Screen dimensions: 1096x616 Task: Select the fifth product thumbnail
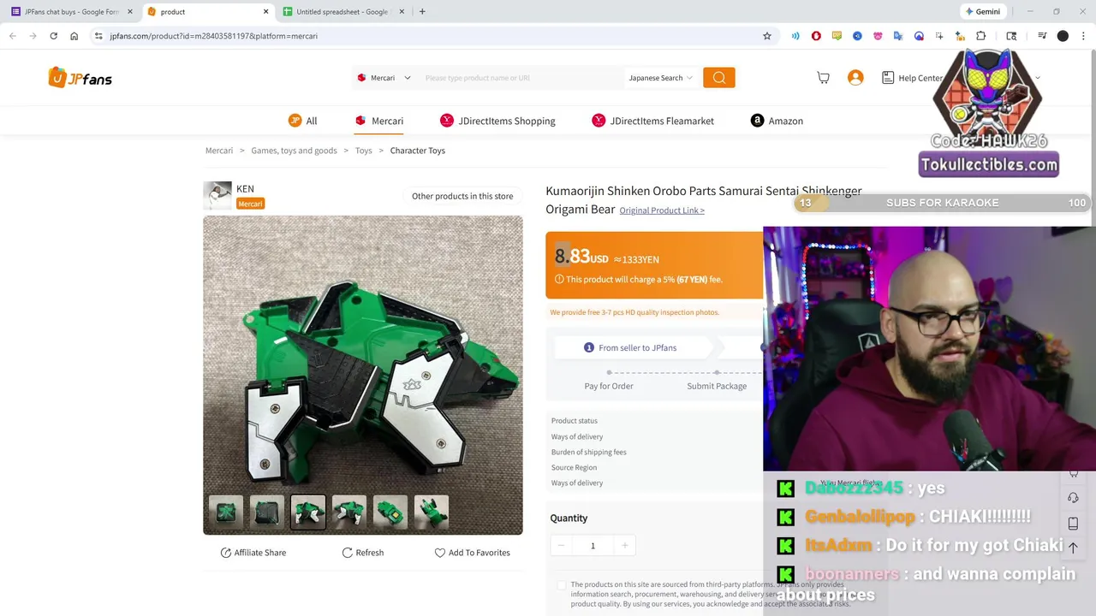(390, 512)
